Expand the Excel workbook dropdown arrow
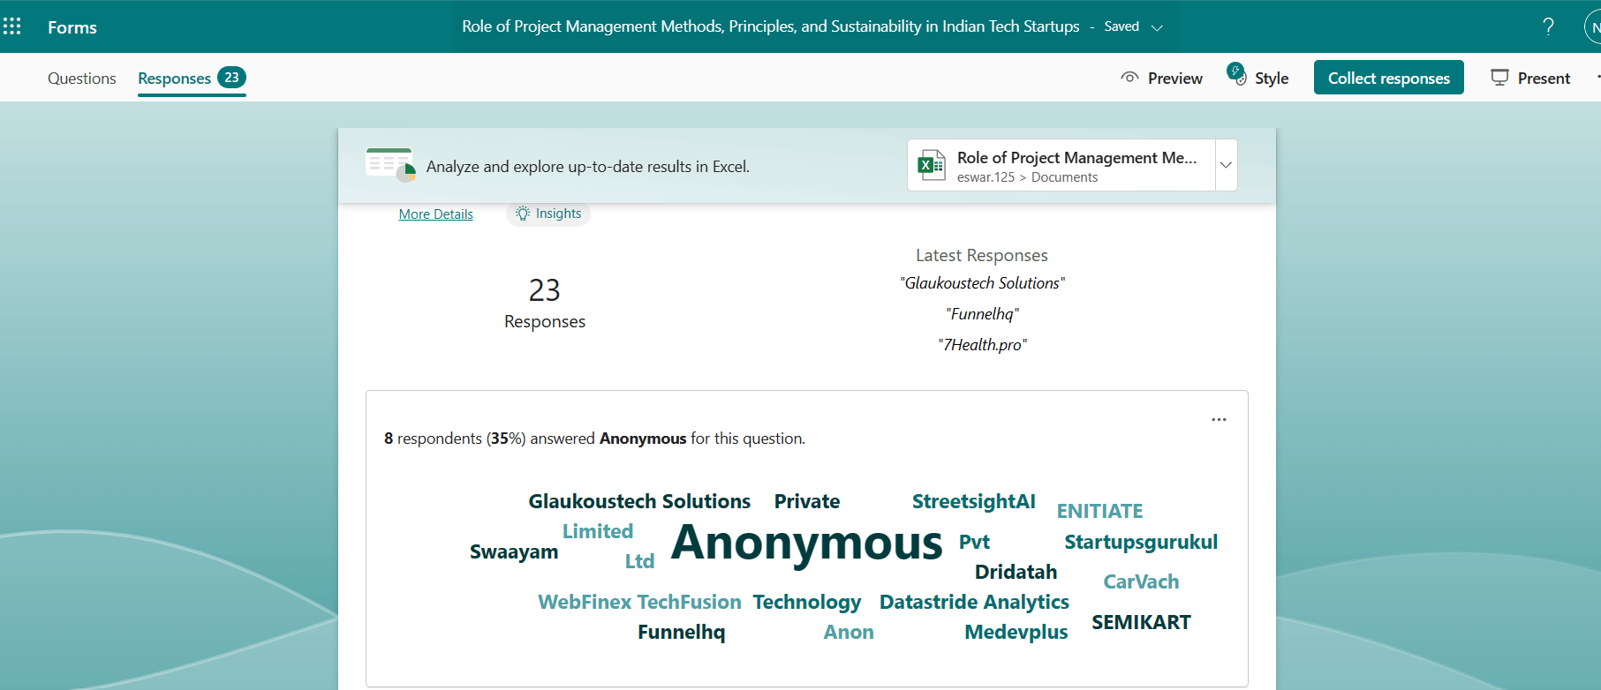 click(x=1226, y=165)
